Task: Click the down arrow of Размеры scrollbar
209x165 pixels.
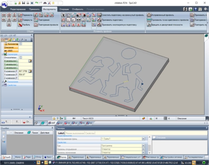Action: [x=149, y=153]
